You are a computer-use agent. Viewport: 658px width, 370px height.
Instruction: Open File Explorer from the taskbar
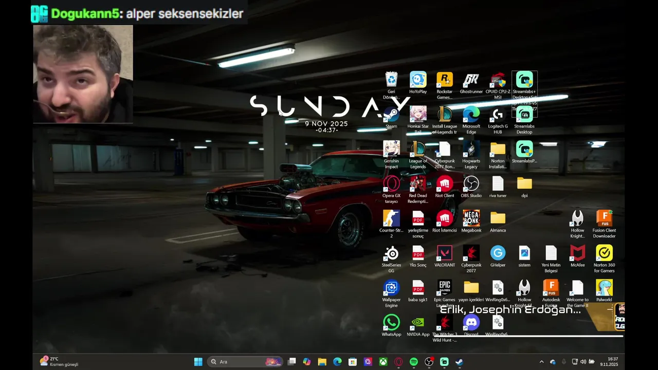[x=322, y=362]
